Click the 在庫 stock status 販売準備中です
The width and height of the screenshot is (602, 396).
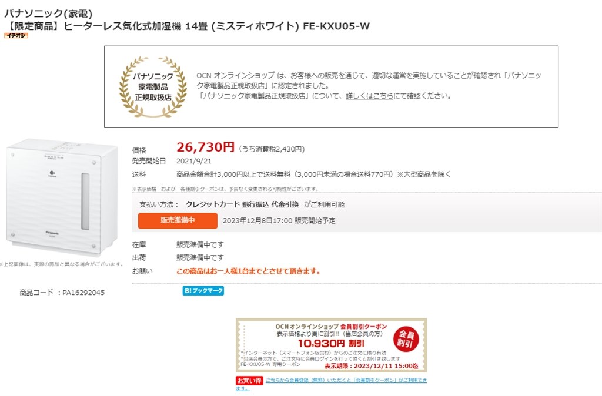tap(200, 245)
